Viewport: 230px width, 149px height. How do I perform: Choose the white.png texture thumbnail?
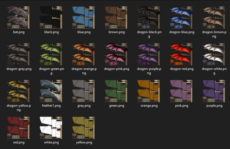pyautogui.click(x=51, y=128)
